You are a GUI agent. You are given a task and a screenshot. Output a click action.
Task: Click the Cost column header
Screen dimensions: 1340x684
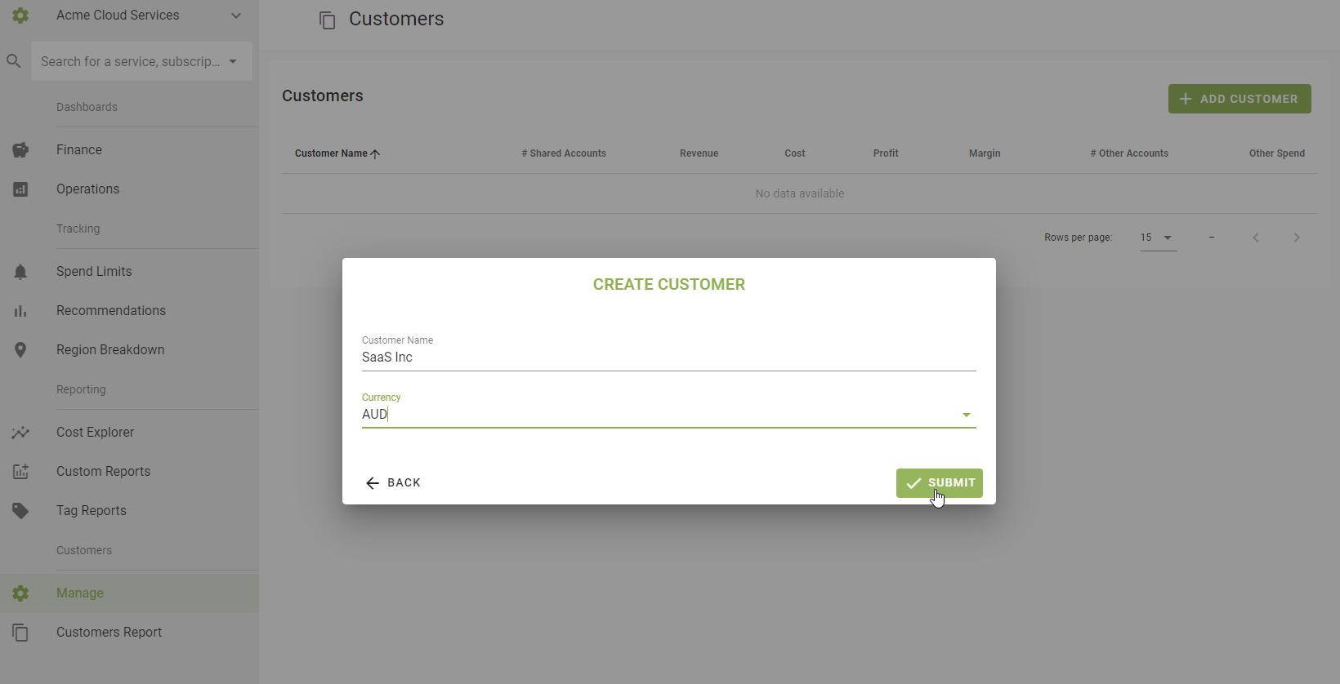pos(795,153)
